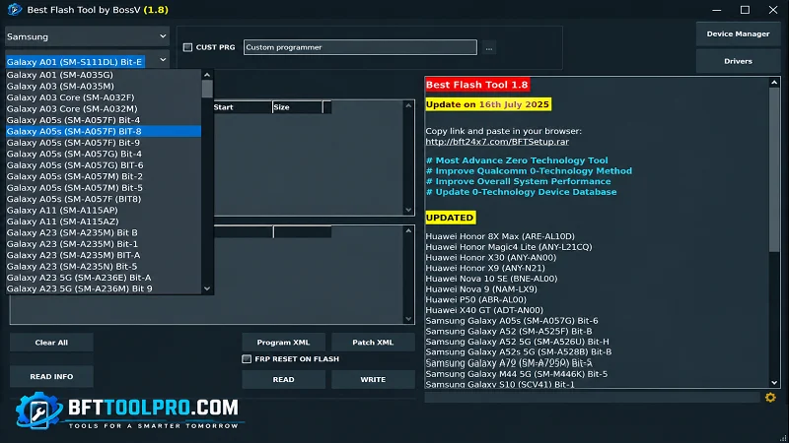Select Galaxy A05s (SM-A057G) BIT-6
789x443 pixels.
[x=104, y=165]
